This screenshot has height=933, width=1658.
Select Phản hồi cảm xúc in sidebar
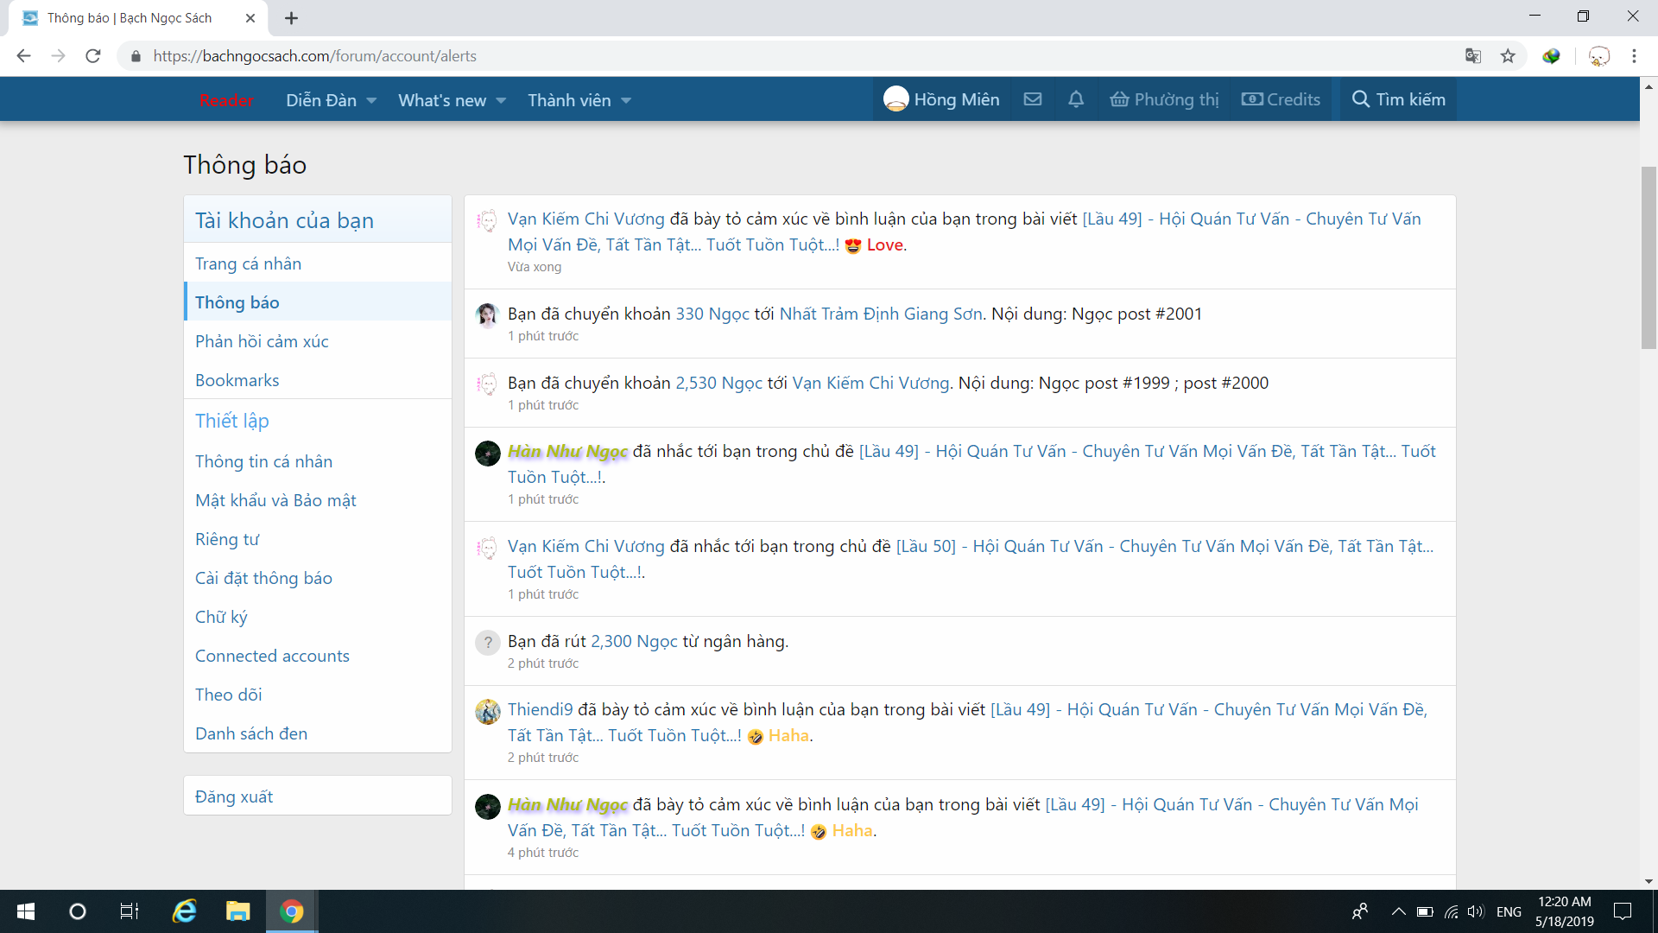(x=262, y=341)
